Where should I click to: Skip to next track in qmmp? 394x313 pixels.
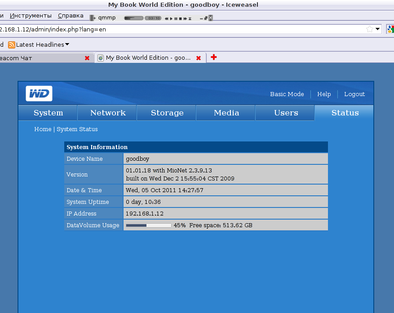click(x=185, y=18)
